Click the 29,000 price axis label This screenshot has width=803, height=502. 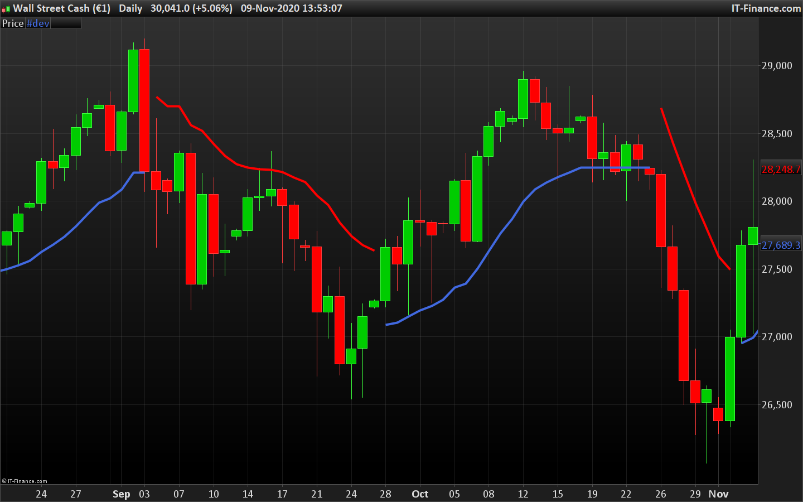(777, 66)
